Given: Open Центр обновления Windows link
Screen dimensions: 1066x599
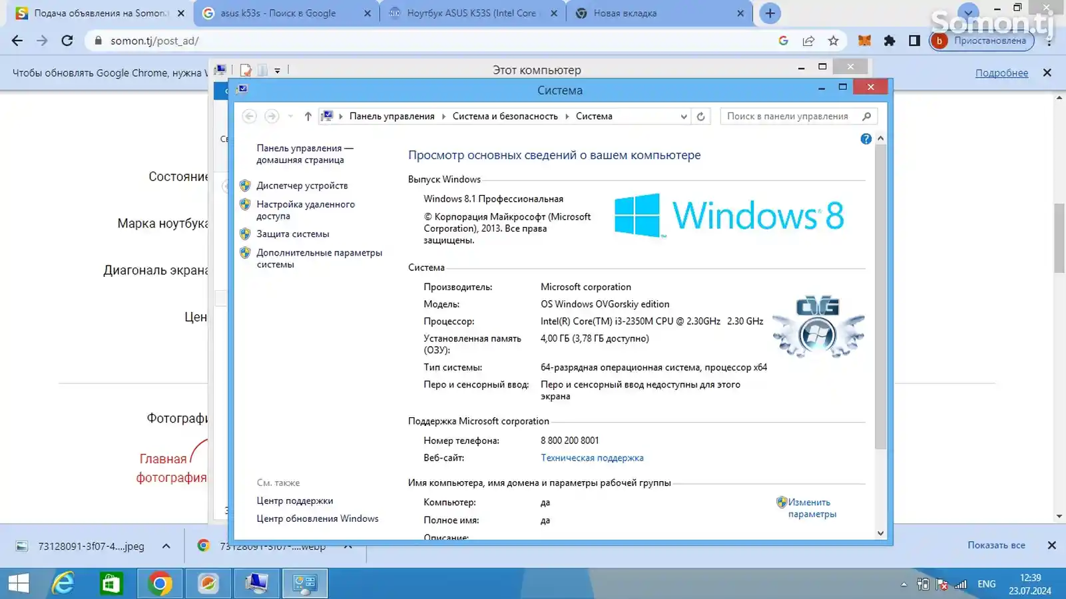Looking at the screenshot, I should click(x=318, y=518).
